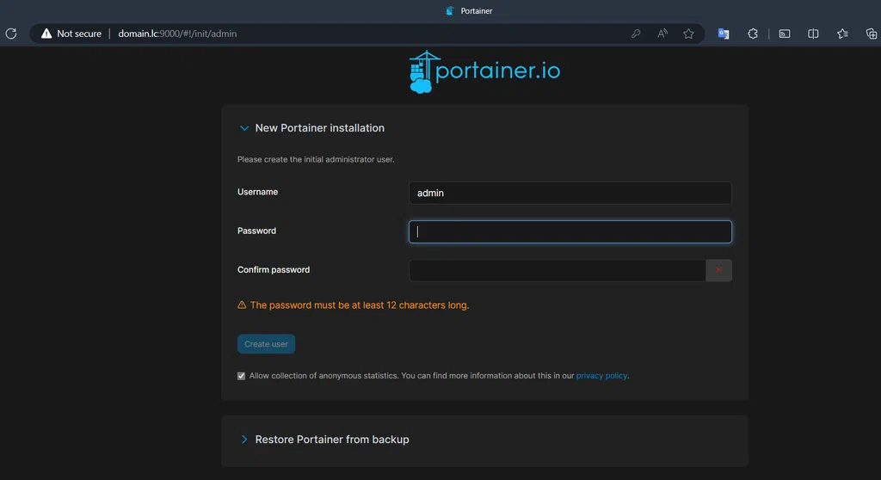881x480 pixels.
Task: Click the Confirm password input field
Action: click(x=558, y=270)
